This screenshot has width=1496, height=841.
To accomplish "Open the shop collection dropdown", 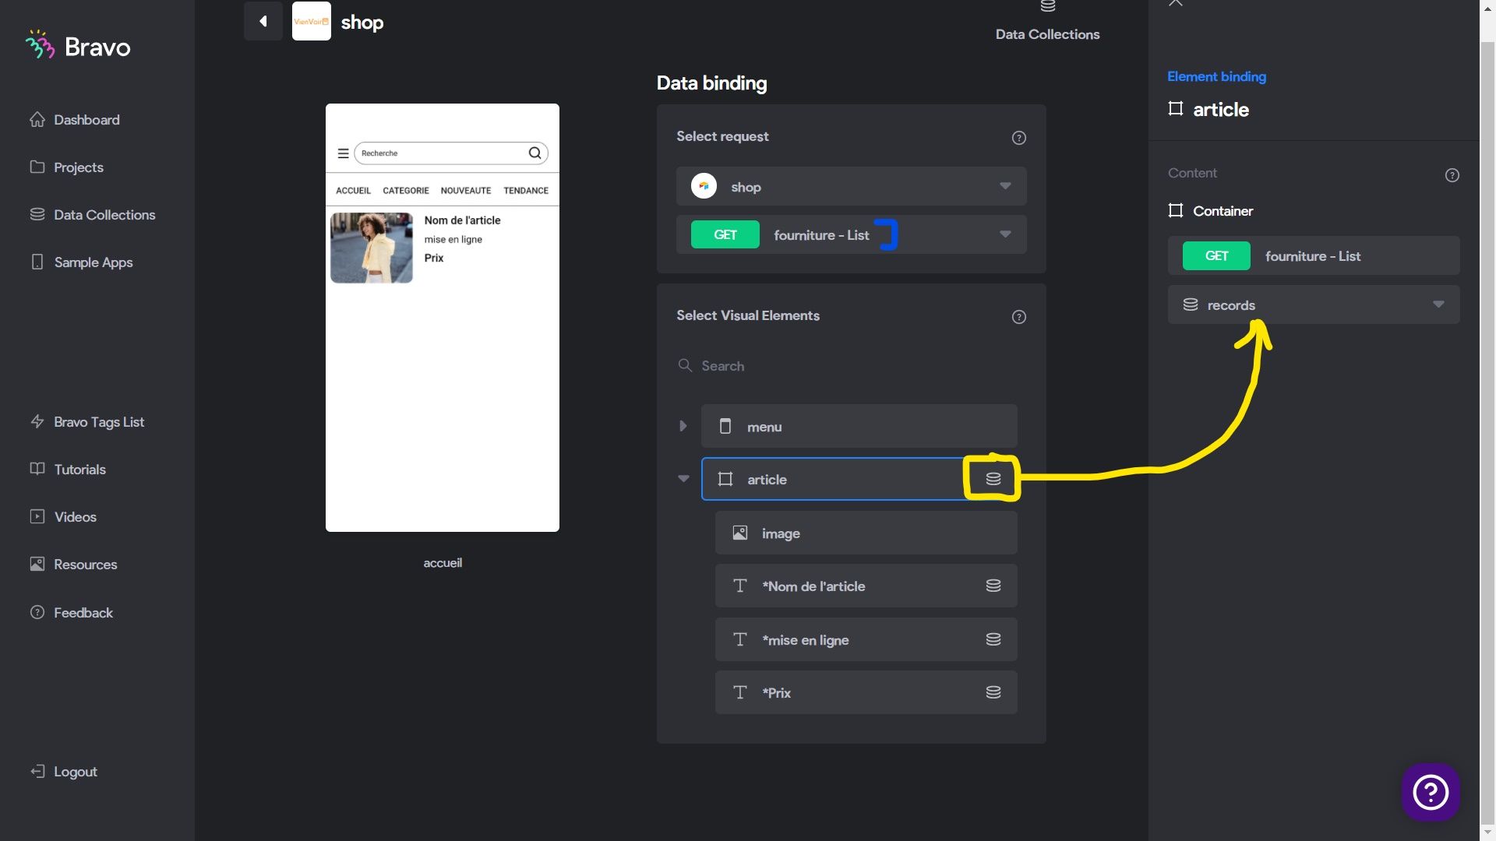I will coord(851,187).
